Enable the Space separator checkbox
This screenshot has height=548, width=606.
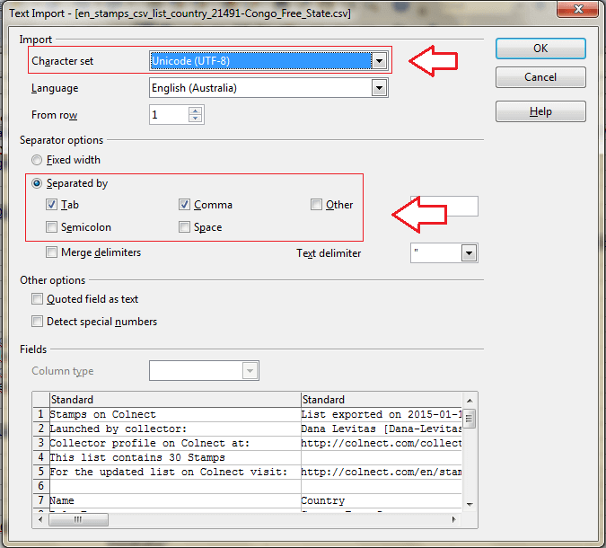[x=185, y=227]
